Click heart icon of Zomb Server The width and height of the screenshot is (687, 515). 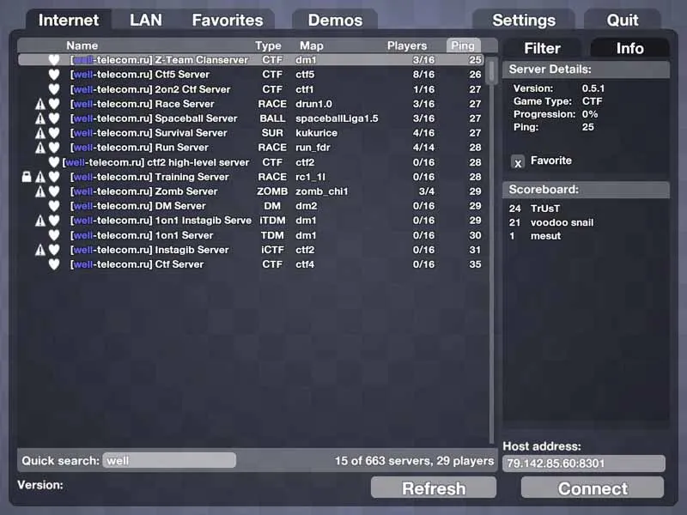(x=54, y=191)
